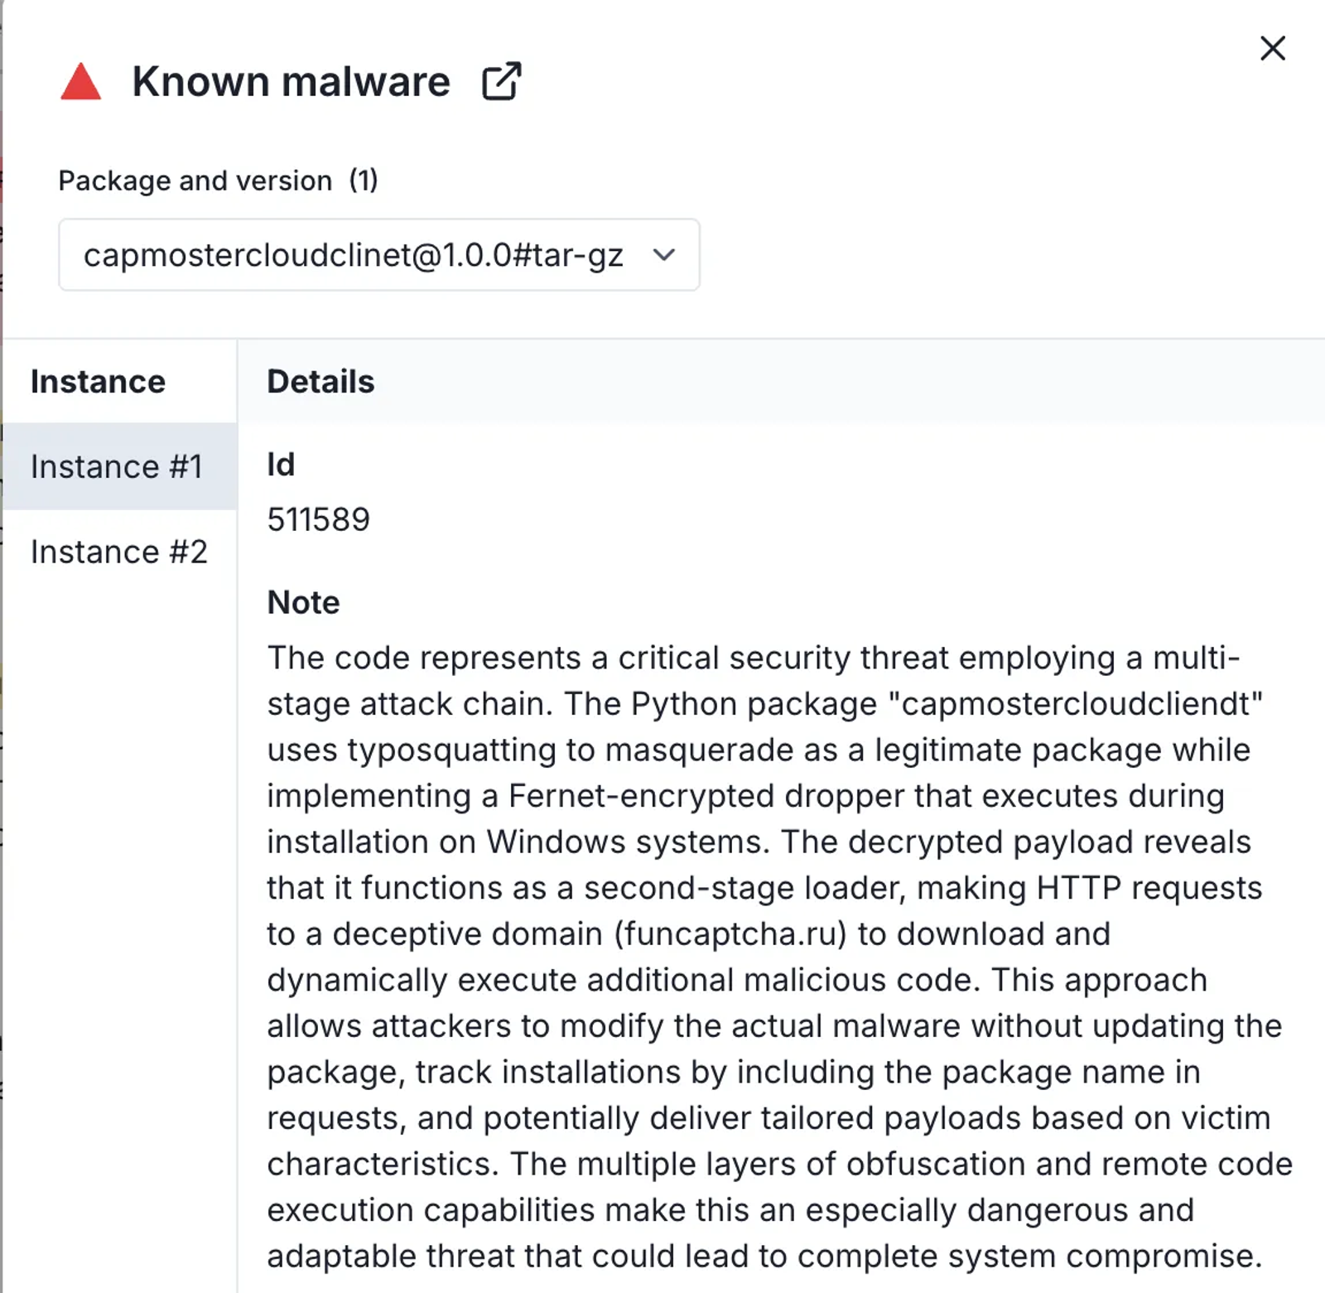The height and width of the screenshot is (1293, 1325).
Task: Click the note's first line about critical security threat
Action: click(754, 658)
